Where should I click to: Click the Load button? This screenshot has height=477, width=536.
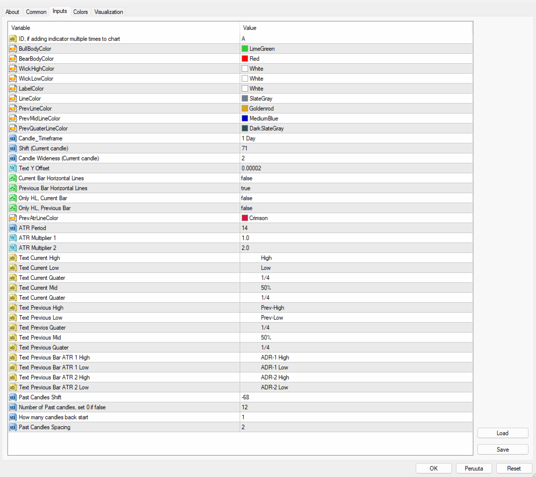tap(503, 433)
